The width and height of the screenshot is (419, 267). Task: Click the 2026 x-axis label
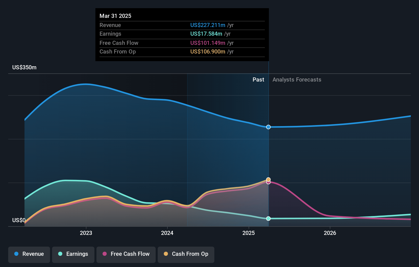pos(330,233)
